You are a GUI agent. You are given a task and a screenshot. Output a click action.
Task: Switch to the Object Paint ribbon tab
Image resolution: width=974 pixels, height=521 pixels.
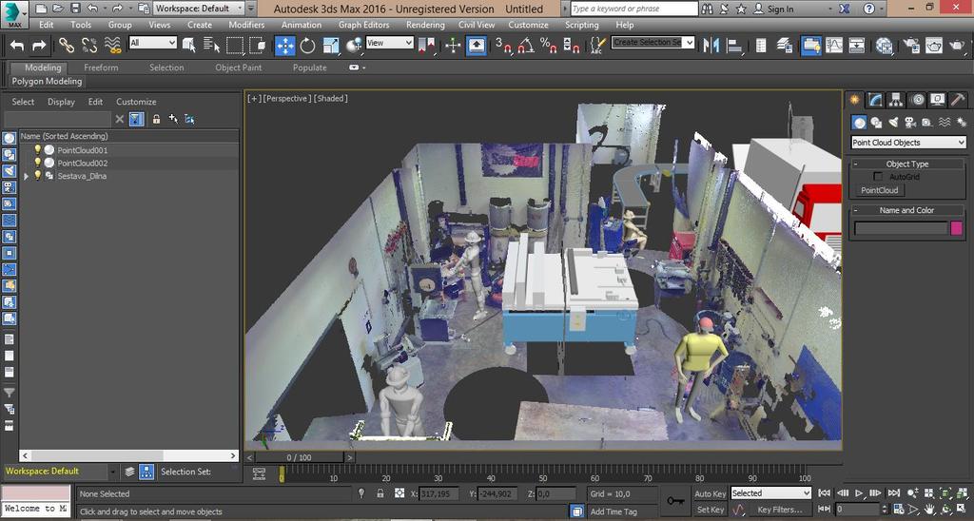pos(239,68)
